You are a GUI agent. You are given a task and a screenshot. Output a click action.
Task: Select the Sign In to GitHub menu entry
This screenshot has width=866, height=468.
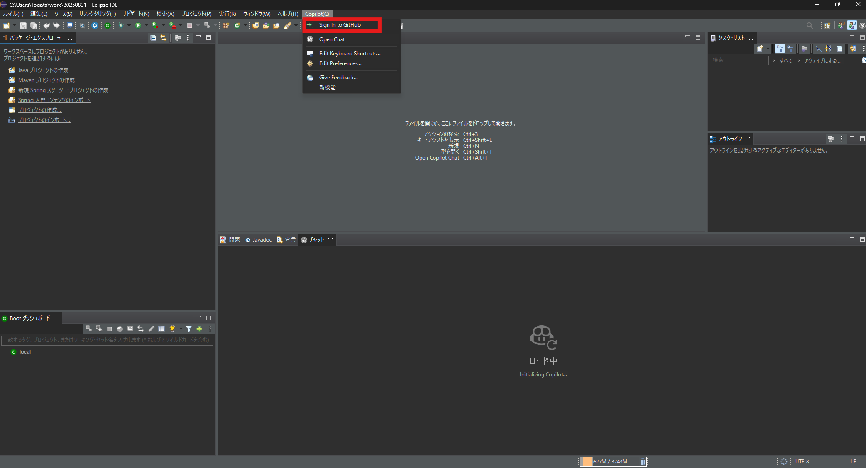(x=339, y=25)
